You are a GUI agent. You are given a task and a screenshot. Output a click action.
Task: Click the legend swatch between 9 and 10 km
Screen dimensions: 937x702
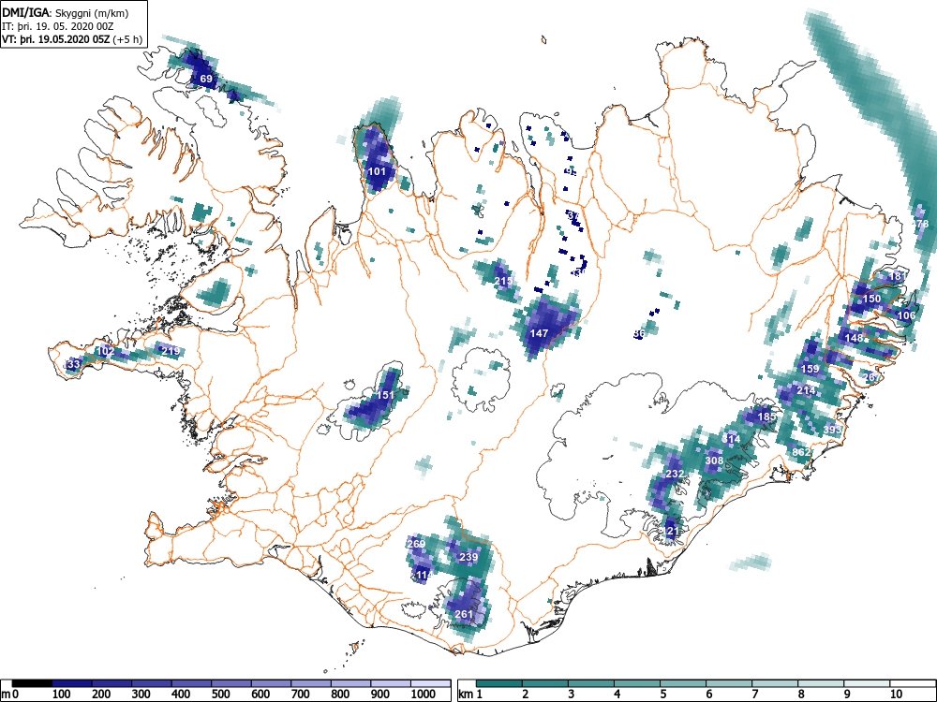click(x=867, y=682)
